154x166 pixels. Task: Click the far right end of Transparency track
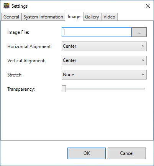coord(144,89)
